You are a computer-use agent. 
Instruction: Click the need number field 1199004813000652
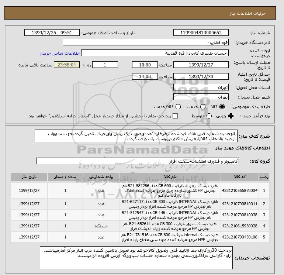tap(201, 32)
